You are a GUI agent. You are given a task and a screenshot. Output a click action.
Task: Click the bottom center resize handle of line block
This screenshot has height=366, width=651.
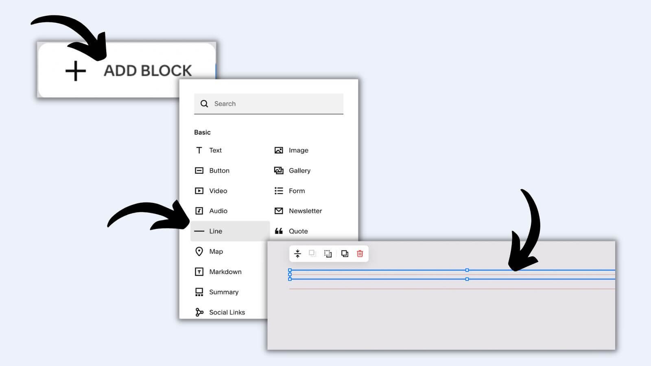pyautogui.click(x=467, y=279)
